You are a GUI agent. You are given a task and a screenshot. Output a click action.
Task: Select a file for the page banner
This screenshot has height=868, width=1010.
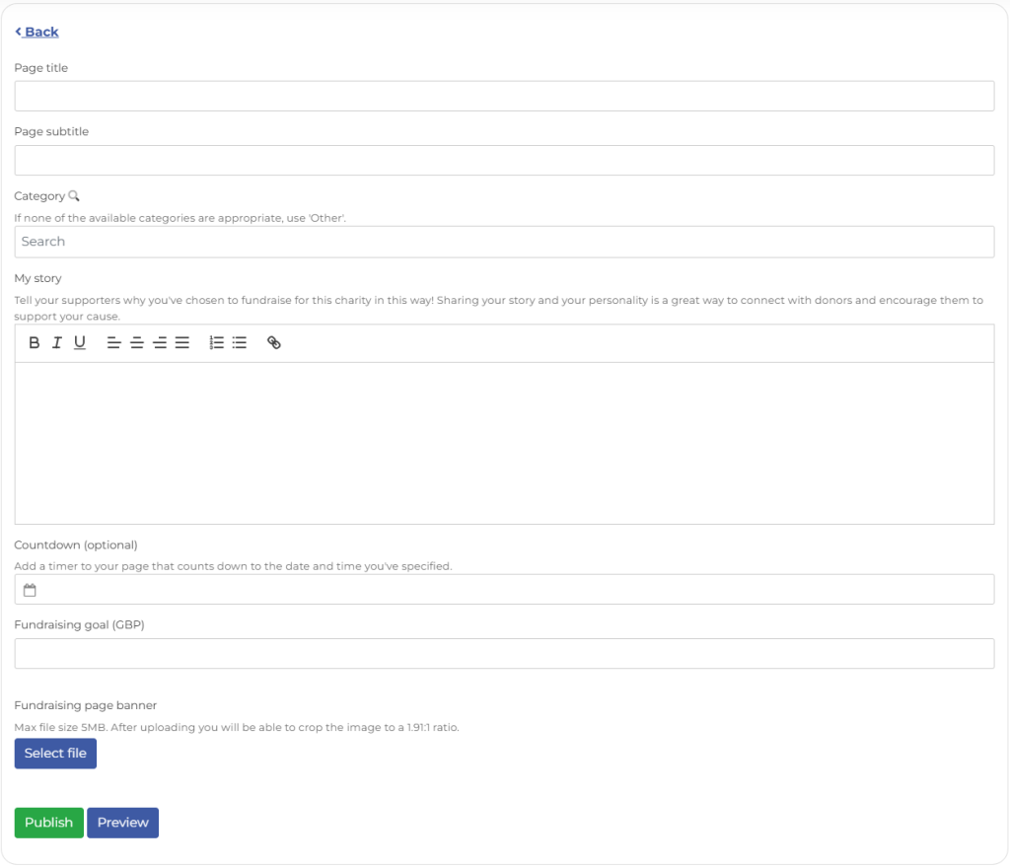(x=55, y=753)
